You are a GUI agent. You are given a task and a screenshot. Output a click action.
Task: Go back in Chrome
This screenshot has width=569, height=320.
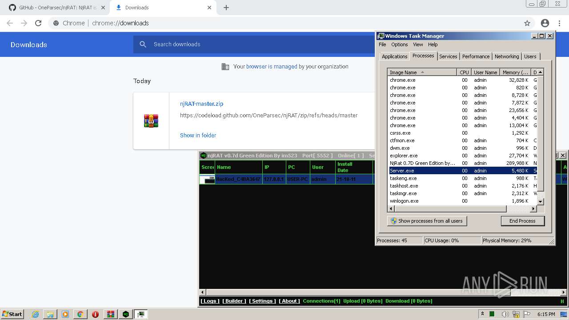(x=10, y=23)
